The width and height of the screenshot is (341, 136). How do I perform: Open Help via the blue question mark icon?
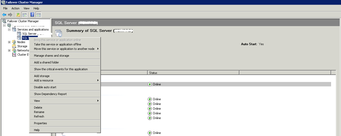click(x=32, y=15)
